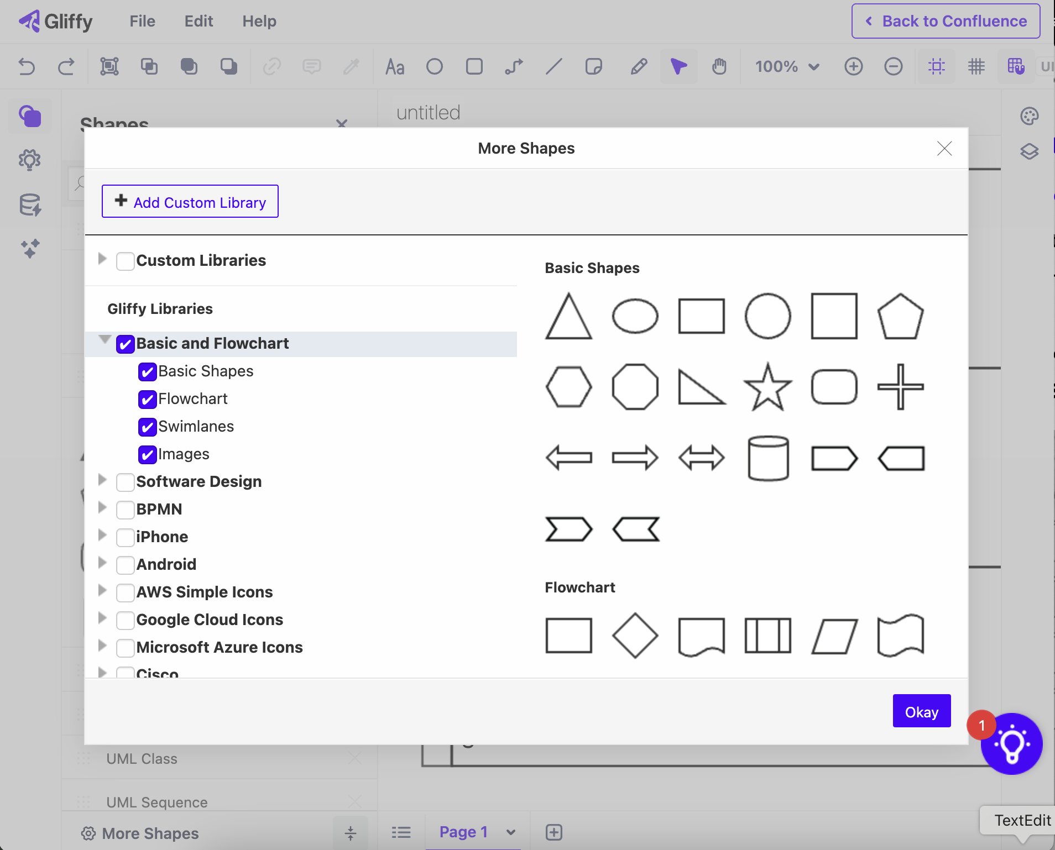The image size is (1055, 850).
Task: Collapse the Basic and Flowchart tree item
Action: [105, 339]
